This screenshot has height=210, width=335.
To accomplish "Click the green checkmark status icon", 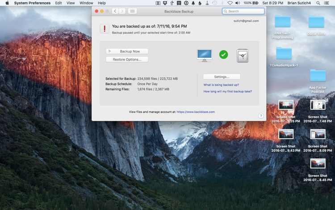I will pyautogui.click(x=223, y=55).
